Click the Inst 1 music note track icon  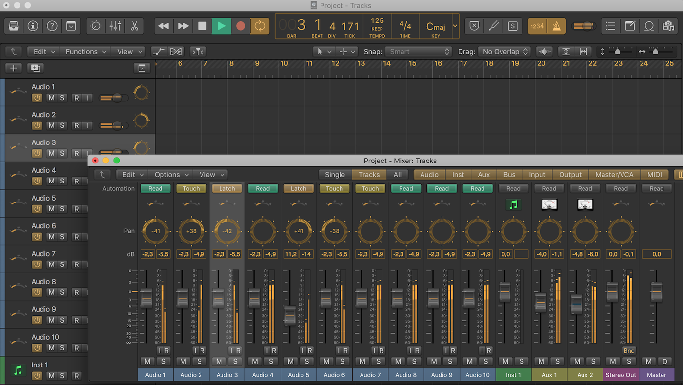(18, 370)
